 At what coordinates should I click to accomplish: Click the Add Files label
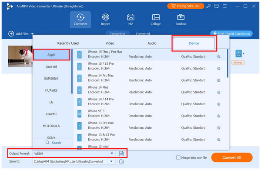click(x=22, y=34)
